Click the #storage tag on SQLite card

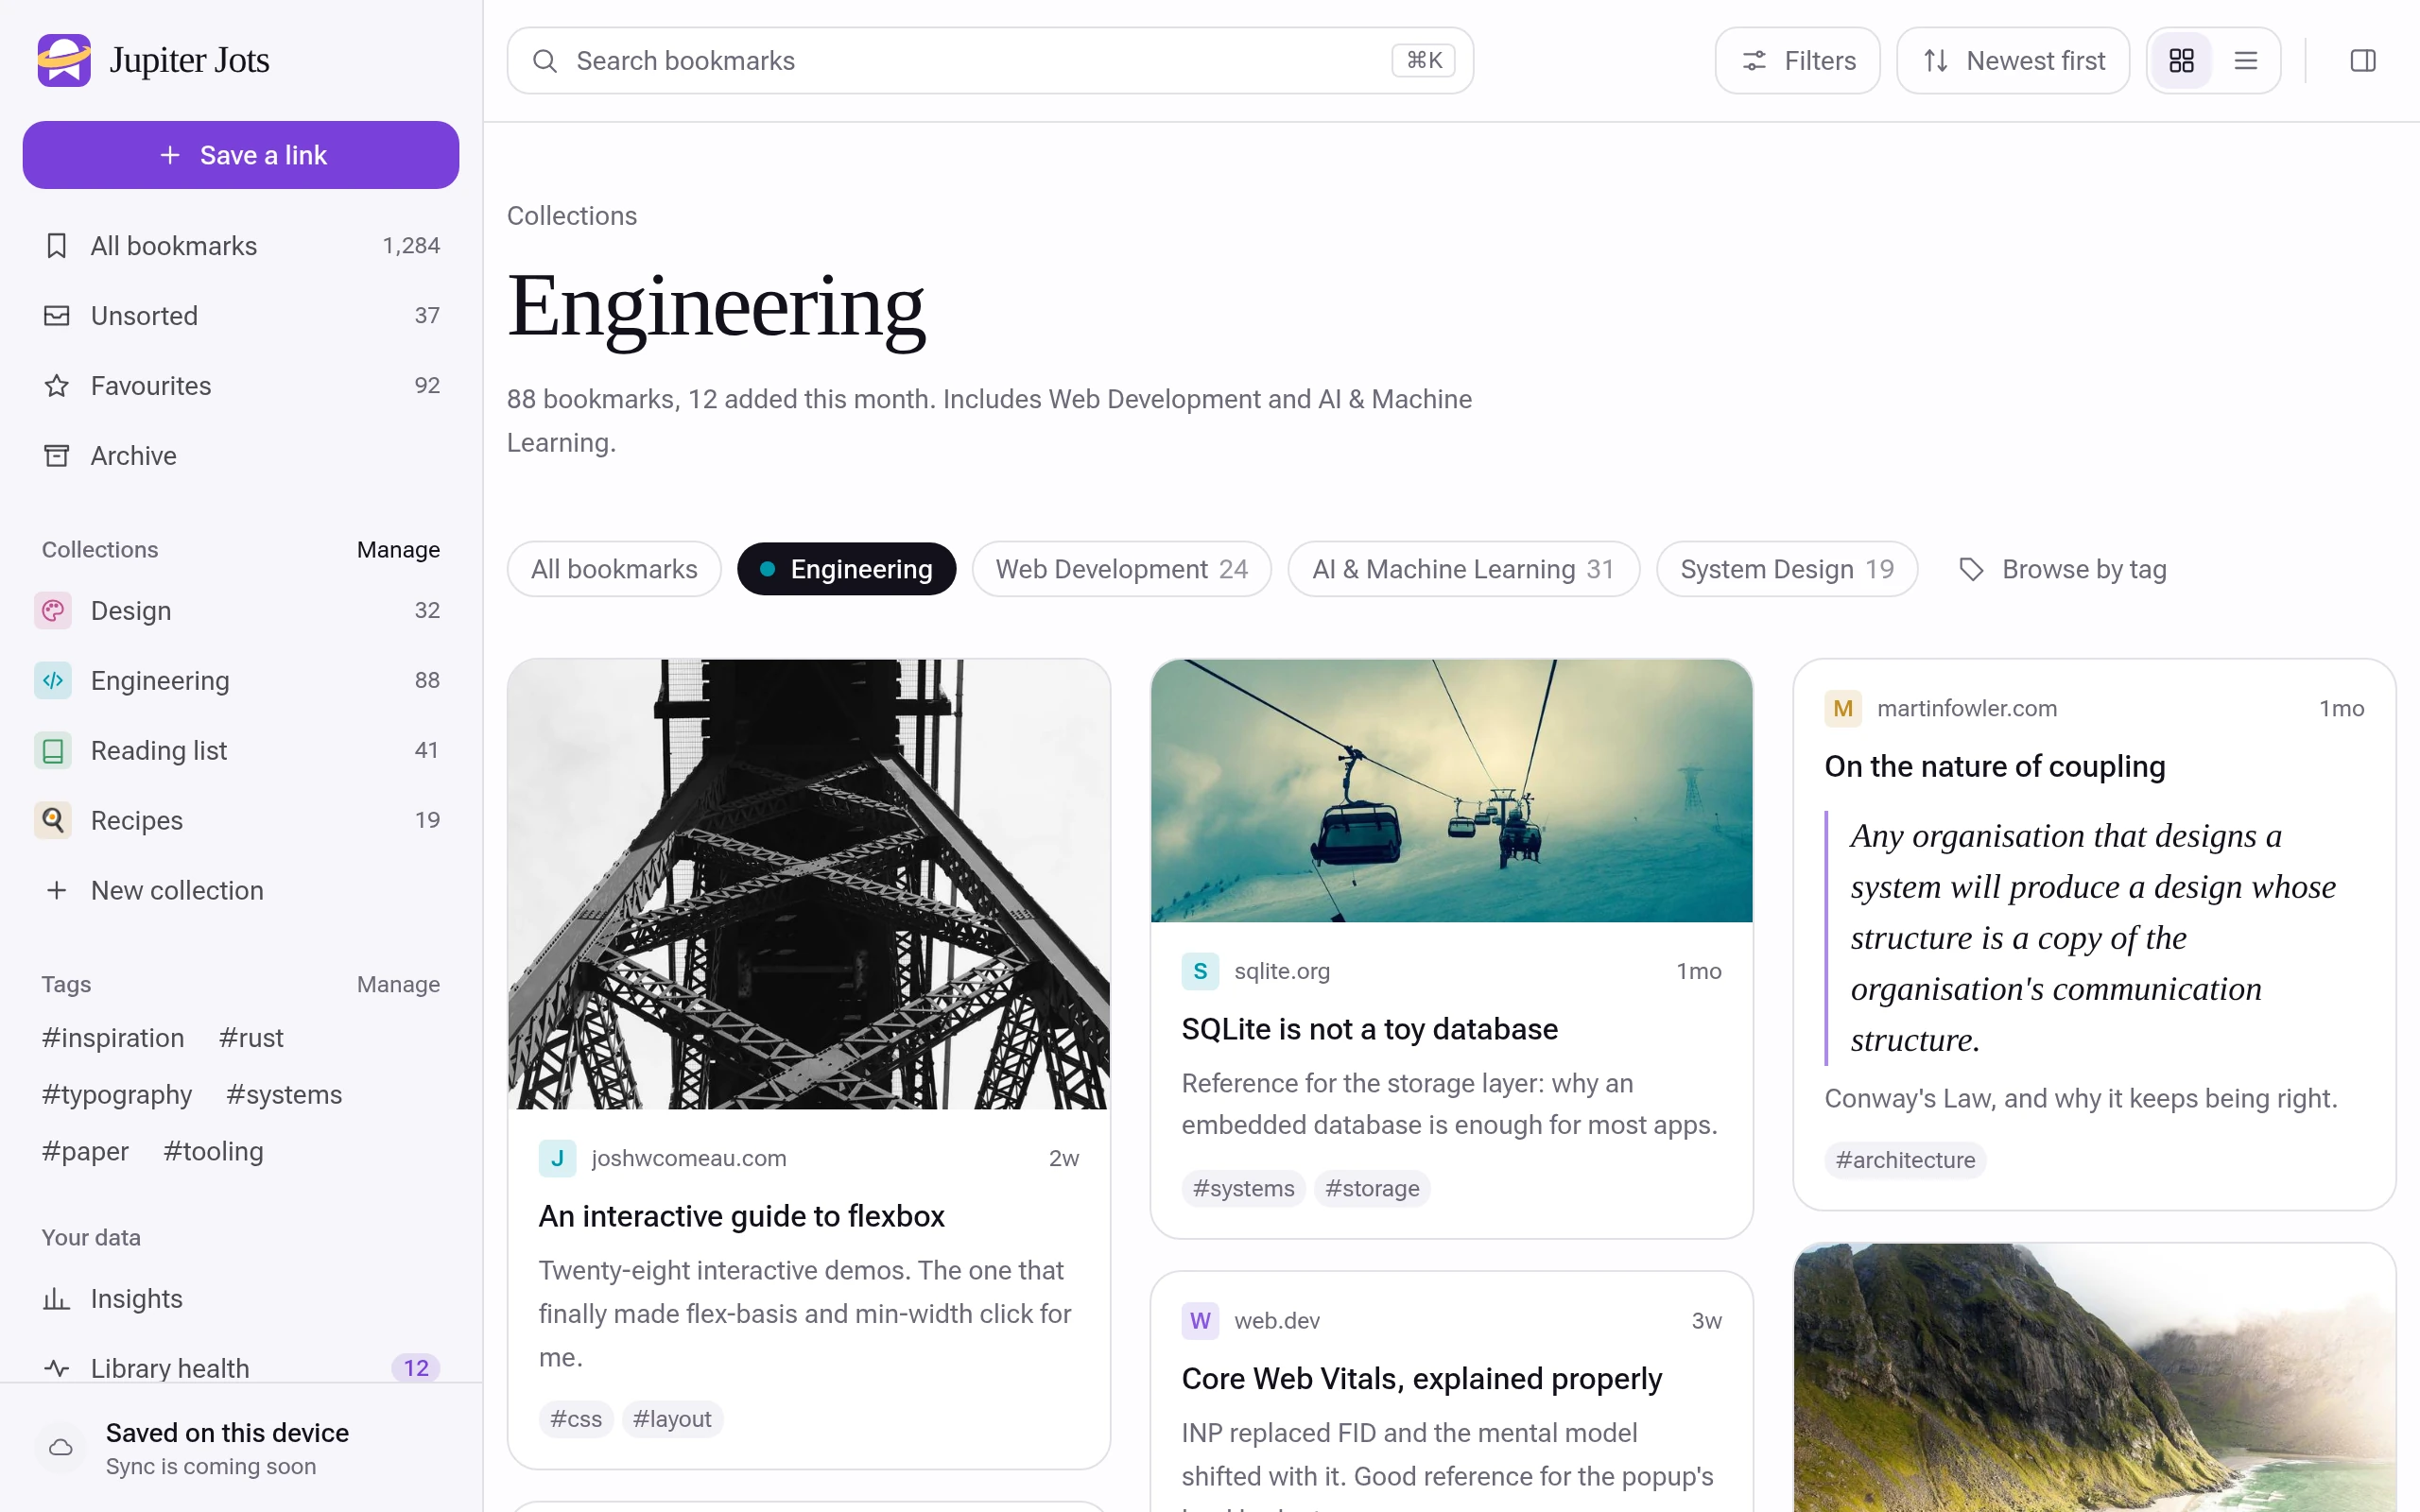(x=1372, y=1188)
